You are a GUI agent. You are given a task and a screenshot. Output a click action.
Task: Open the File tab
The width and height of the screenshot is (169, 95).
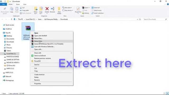click(x=3, y=4)
